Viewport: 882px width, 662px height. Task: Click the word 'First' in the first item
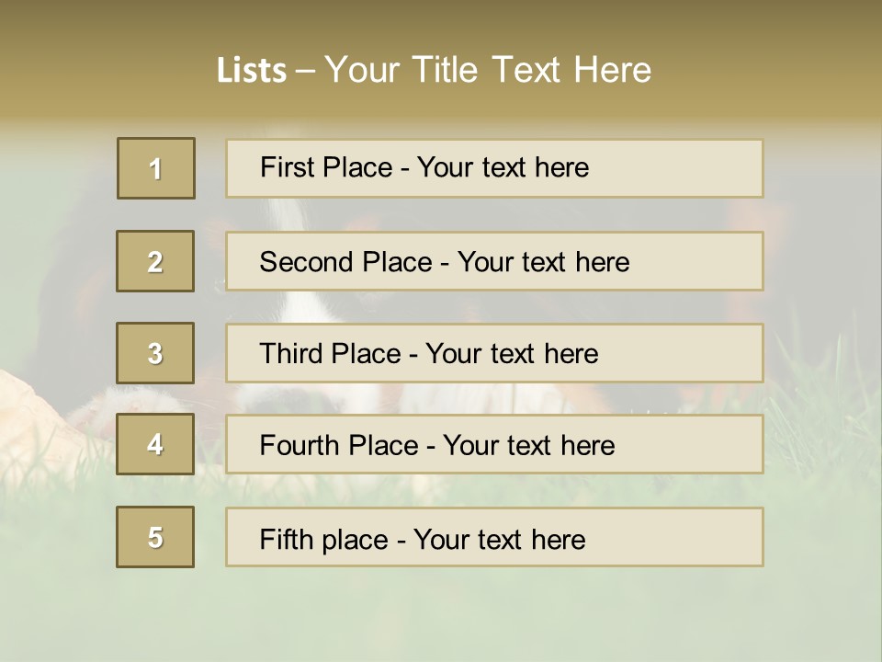tap(286, 167)
